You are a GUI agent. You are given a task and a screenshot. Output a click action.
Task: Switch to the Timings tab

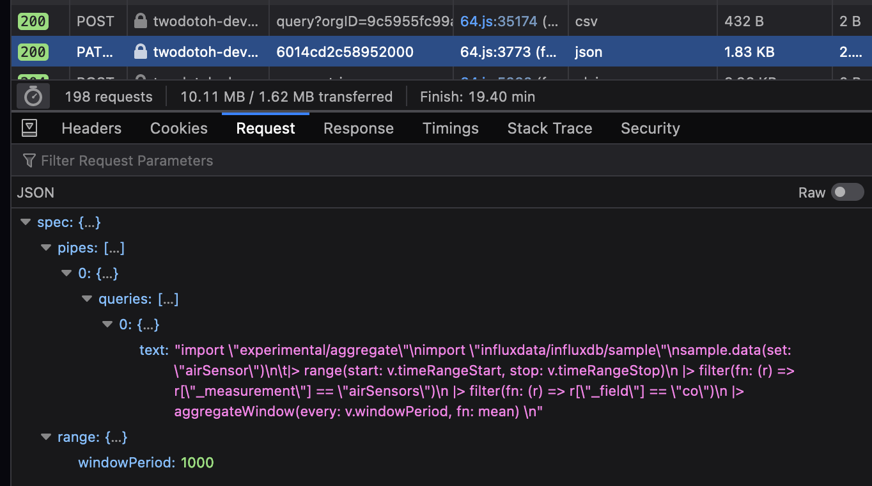point(450,128)
